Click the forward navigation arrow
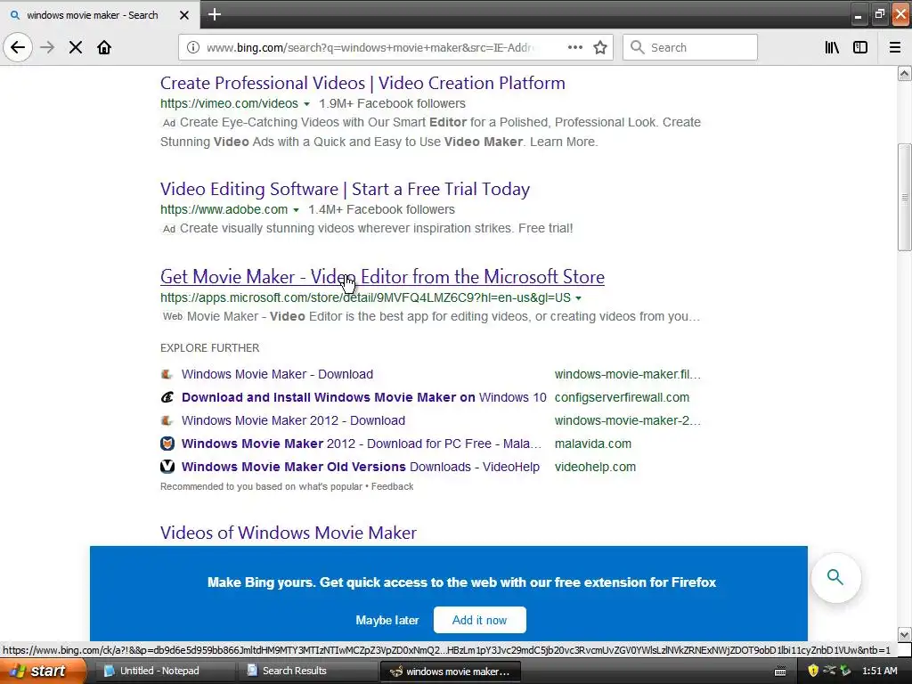The image size is (912, 684). (47, 47)
